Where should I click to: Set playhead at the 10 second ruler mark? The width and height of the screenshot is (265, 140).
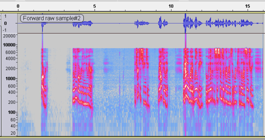point(171,6)
